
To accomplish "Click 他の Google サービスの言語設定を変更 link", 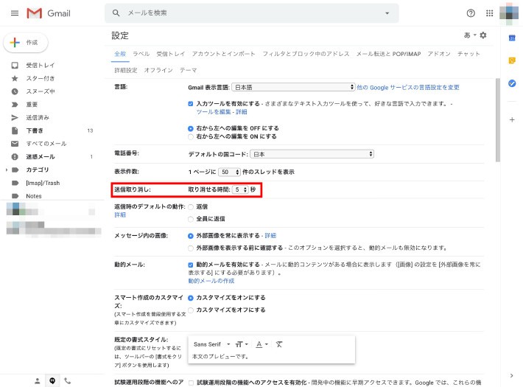I will point(408,88).
